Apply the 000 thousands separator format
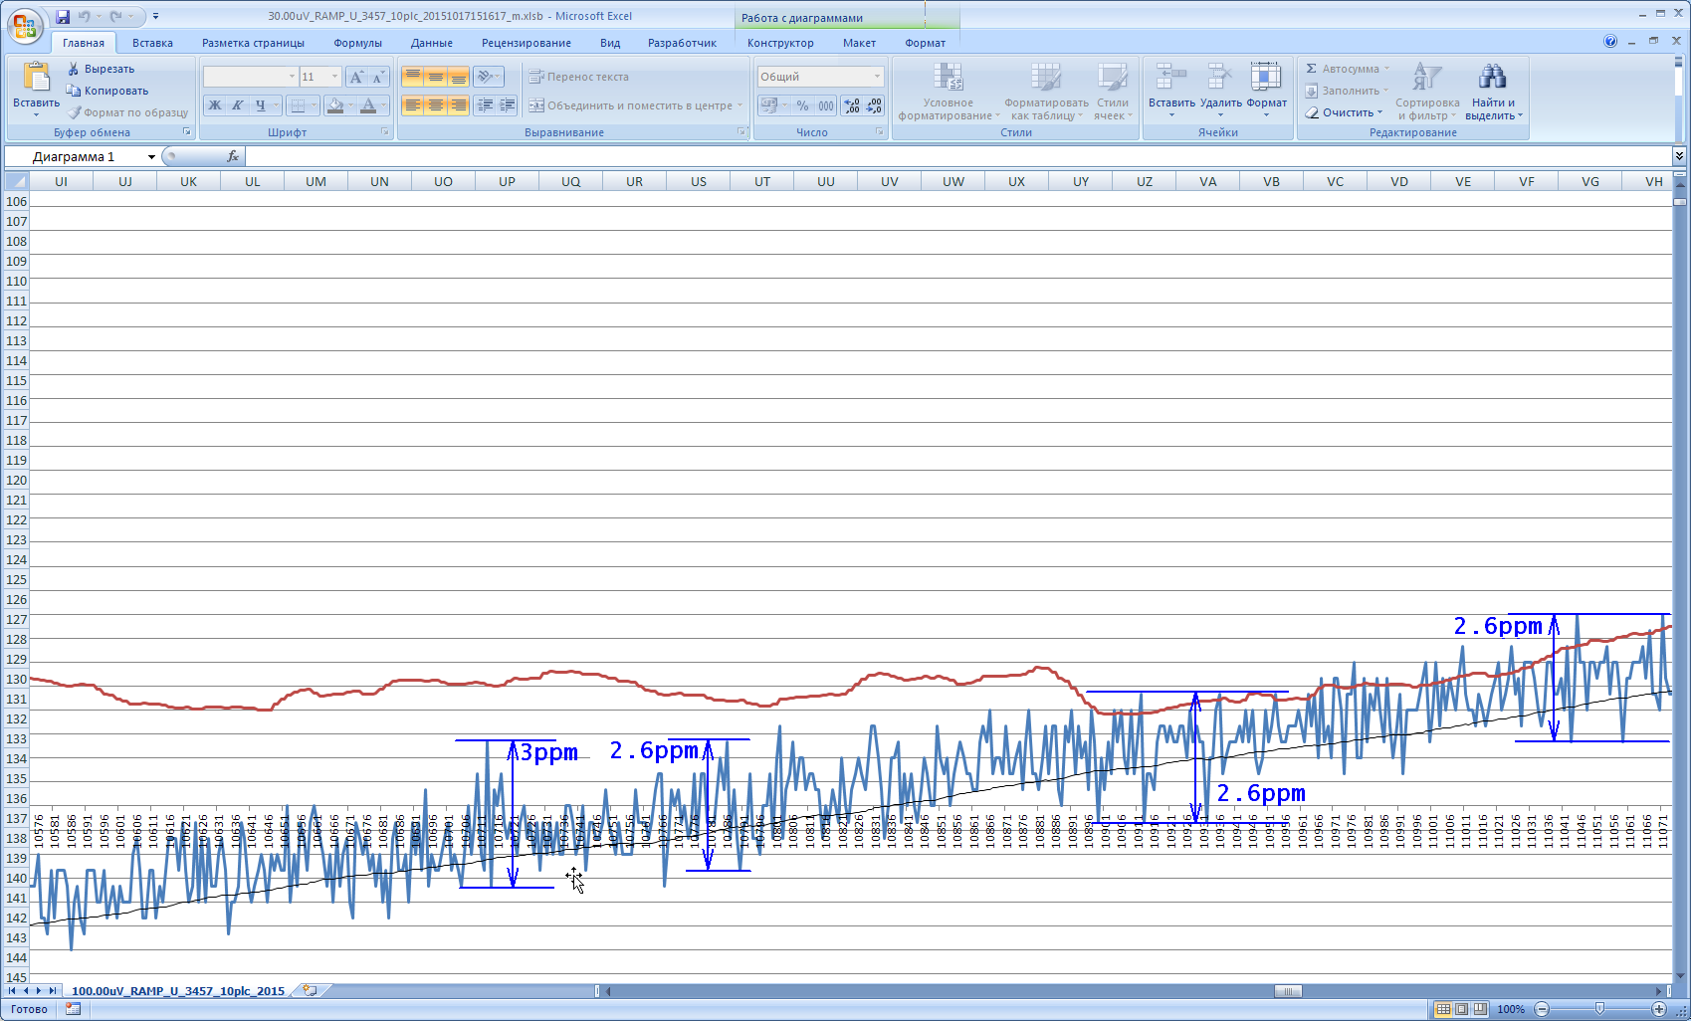The image size is (1691, 1021). tap(826, 105)
